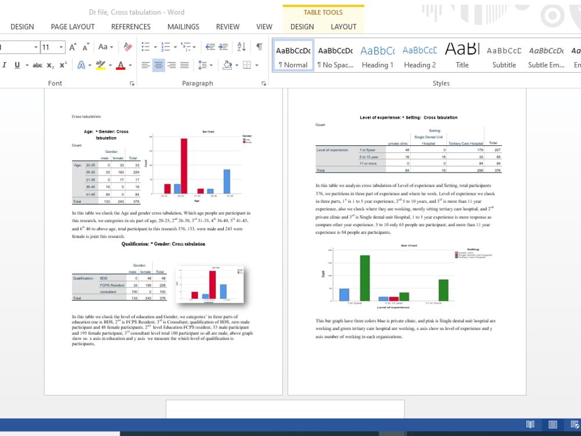Apply the Title style
Image resolution: width=581 pixels, height=436 pixels.
point(462,56)
